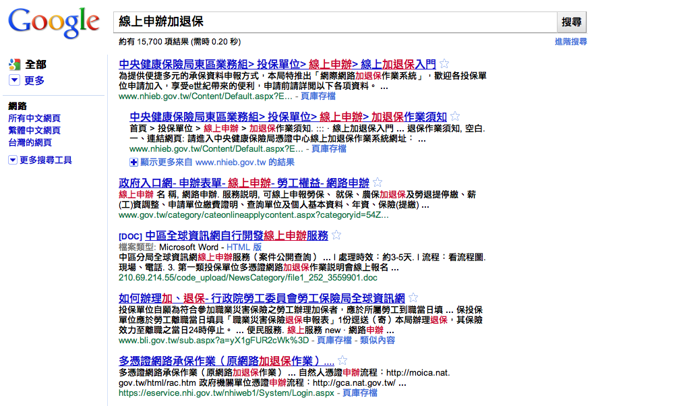
Task: Open 頁庫存檔 for bli.gov.tw result
Action: [x=334, y=341]
